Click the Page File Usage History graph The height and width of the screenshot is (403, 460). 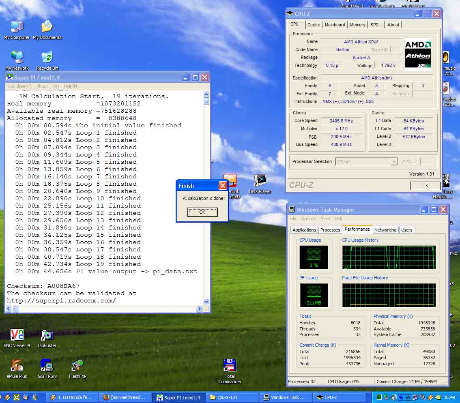389,295
